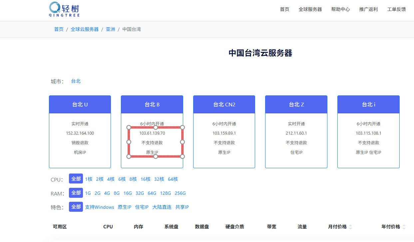
Task: Filter CPU by 4核
Action: 111,179
